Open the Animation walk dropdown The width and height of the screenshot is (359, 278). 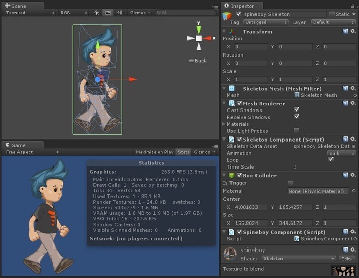tap(341, 153)
